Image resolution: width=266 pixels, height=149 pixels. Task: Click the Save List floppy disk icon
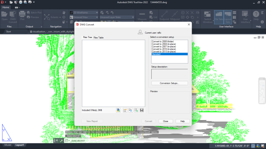142,110
